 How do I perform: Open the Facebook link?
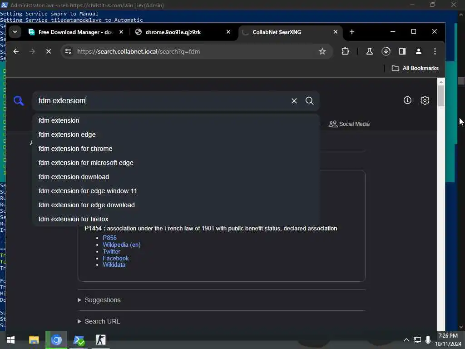116,258
